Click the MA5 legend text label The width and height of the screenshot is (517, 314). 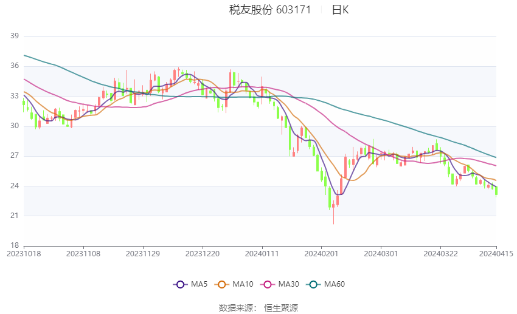(199, 284)
